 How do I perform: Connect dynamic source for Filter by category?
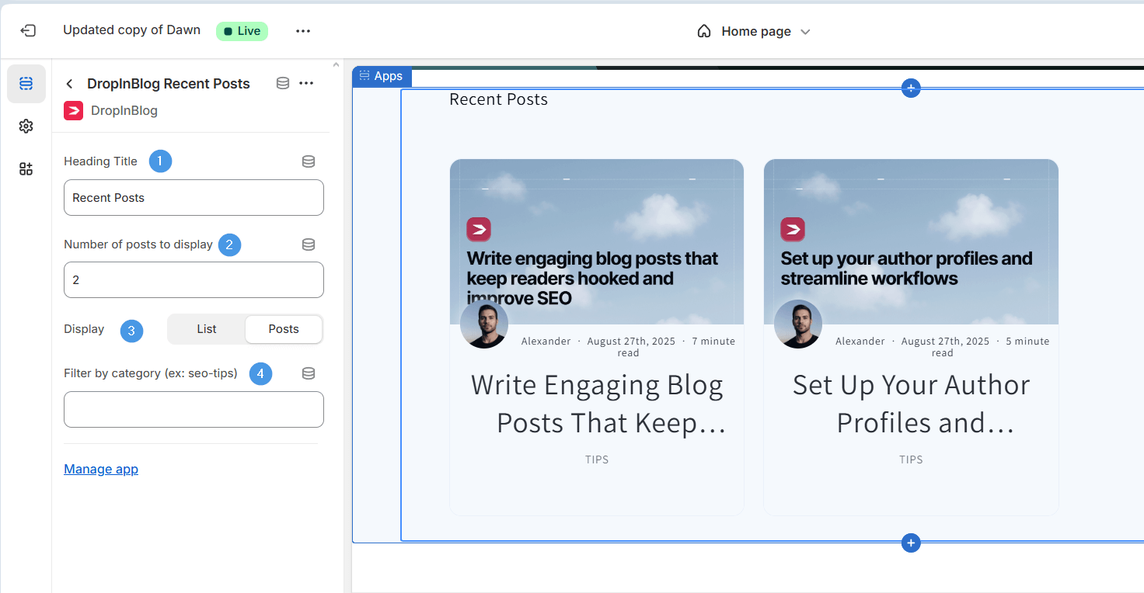click(x=309, y=373)
